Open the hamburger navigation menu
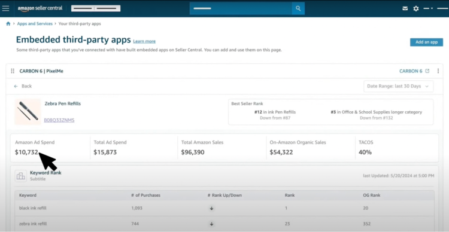Image resolution: width=449 pixels, height=232 pixels. [x=5, y=8]
